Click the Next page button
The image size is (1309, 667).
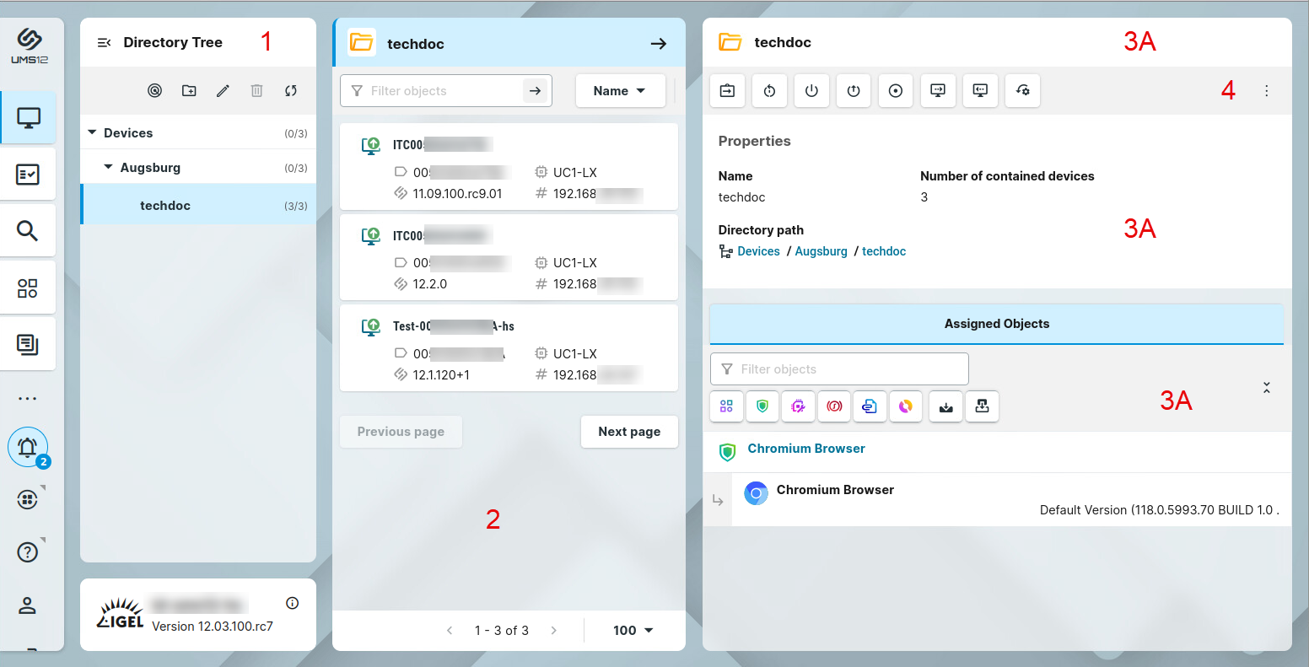[629, 432]
